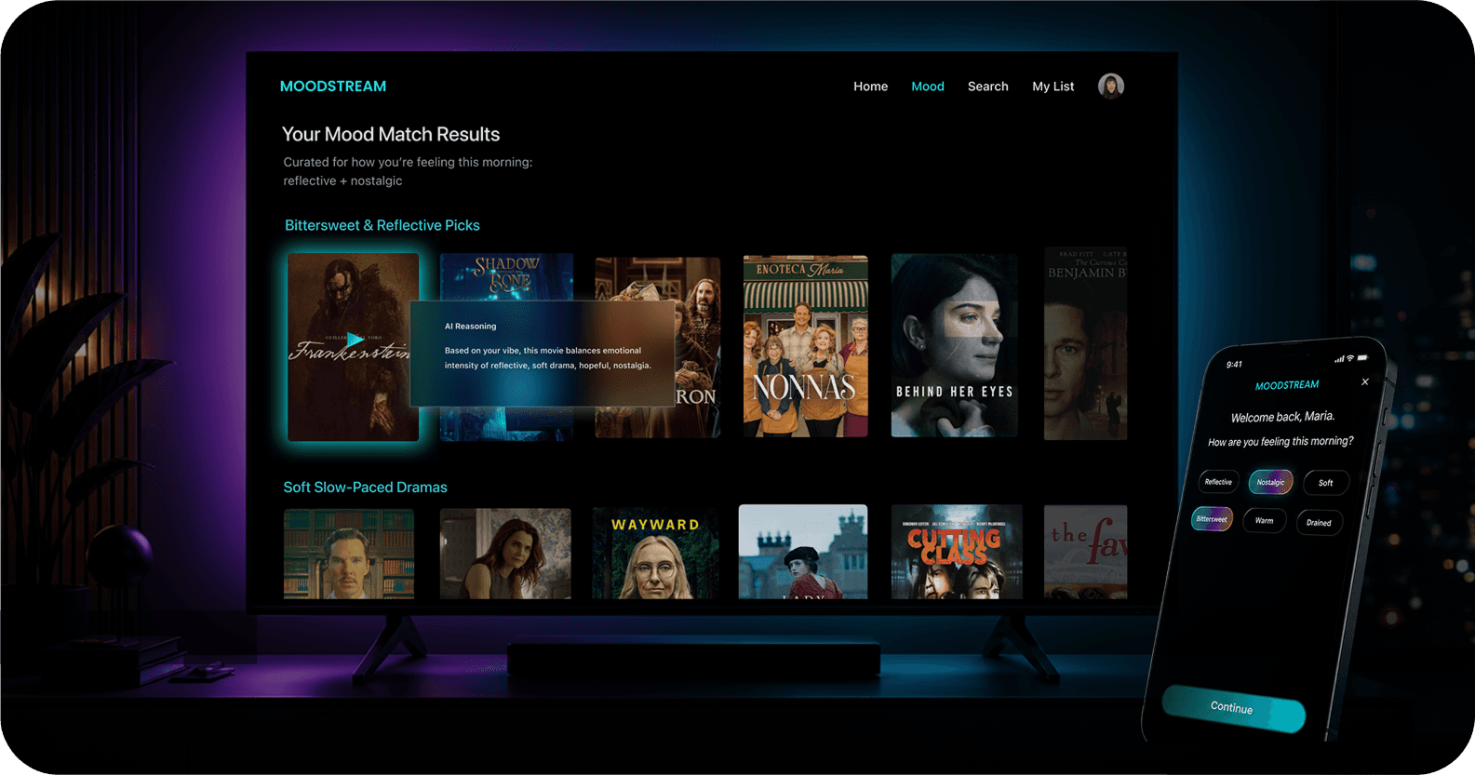The image size is (1475, 775).
Task: Click the Bittersweet & Reflective Picks heading
Action: click(382, 225)
